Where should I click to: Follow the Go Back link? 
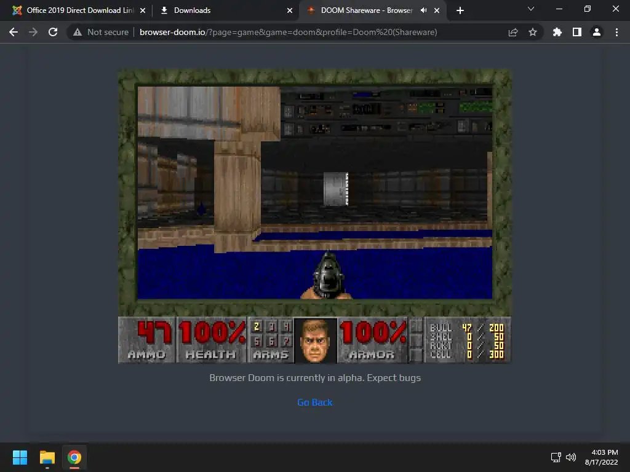tap(314, 402)
